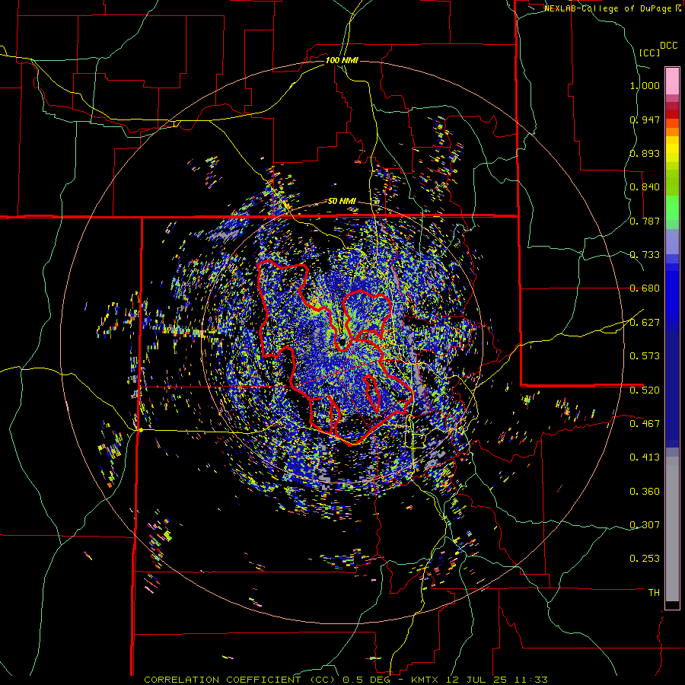This screenshot has width=685, height=685.
Task: Click the light periwinkle segment of the color bar
Action: click(672, 242)
